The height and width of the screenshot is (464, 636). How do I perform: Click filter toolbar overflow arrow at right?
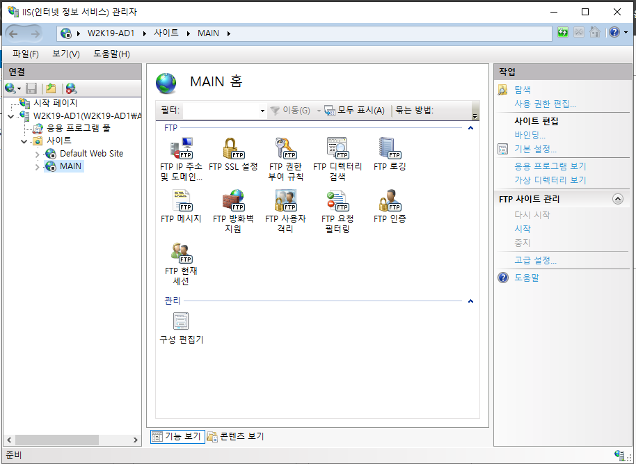click(x=475, y=116)
